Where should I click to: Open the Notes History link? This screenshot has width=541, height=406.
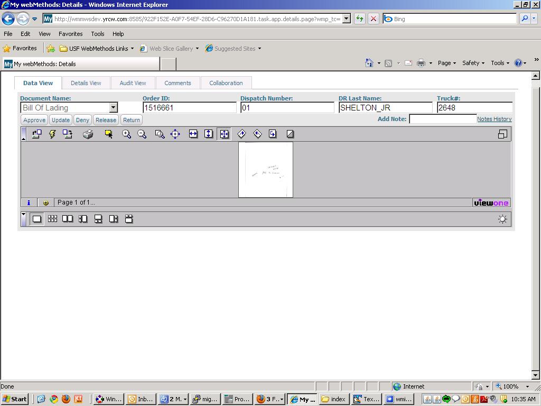pos(494,119)
